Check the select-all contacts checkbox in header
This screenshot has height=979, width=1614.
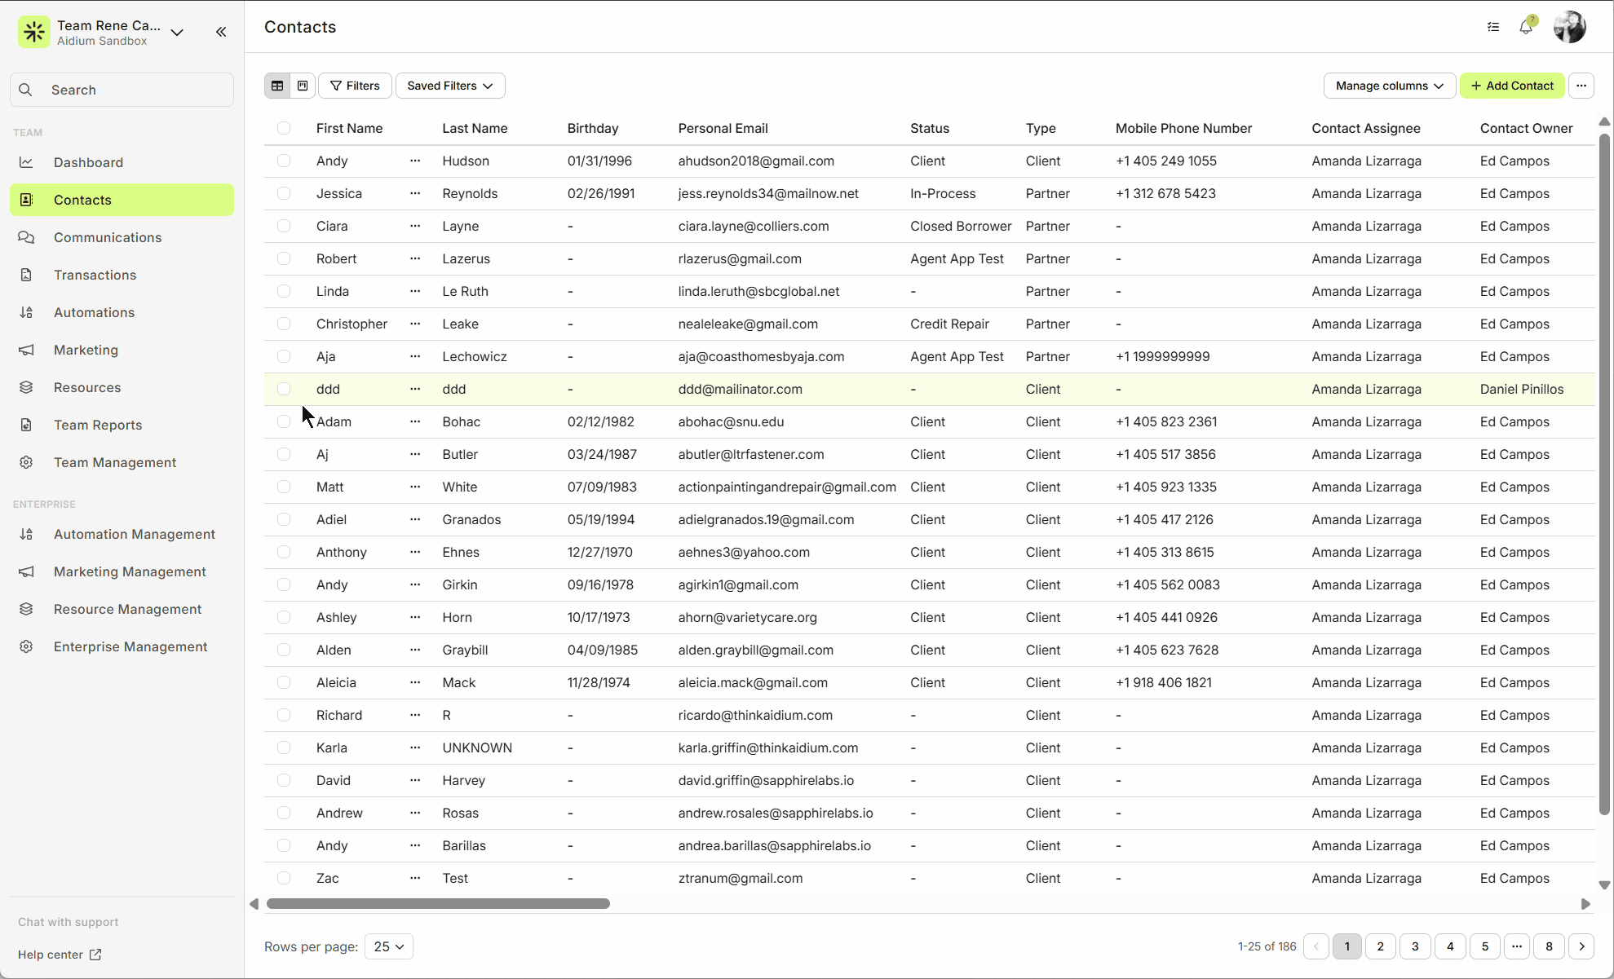[x=284, y=128]
